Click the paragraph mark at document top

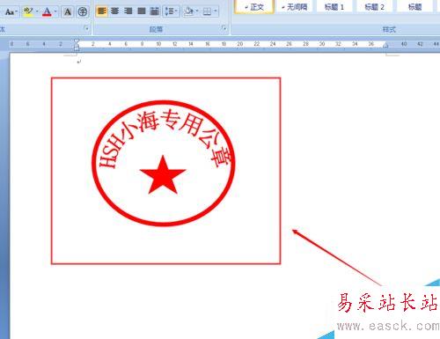pos(79,62)
